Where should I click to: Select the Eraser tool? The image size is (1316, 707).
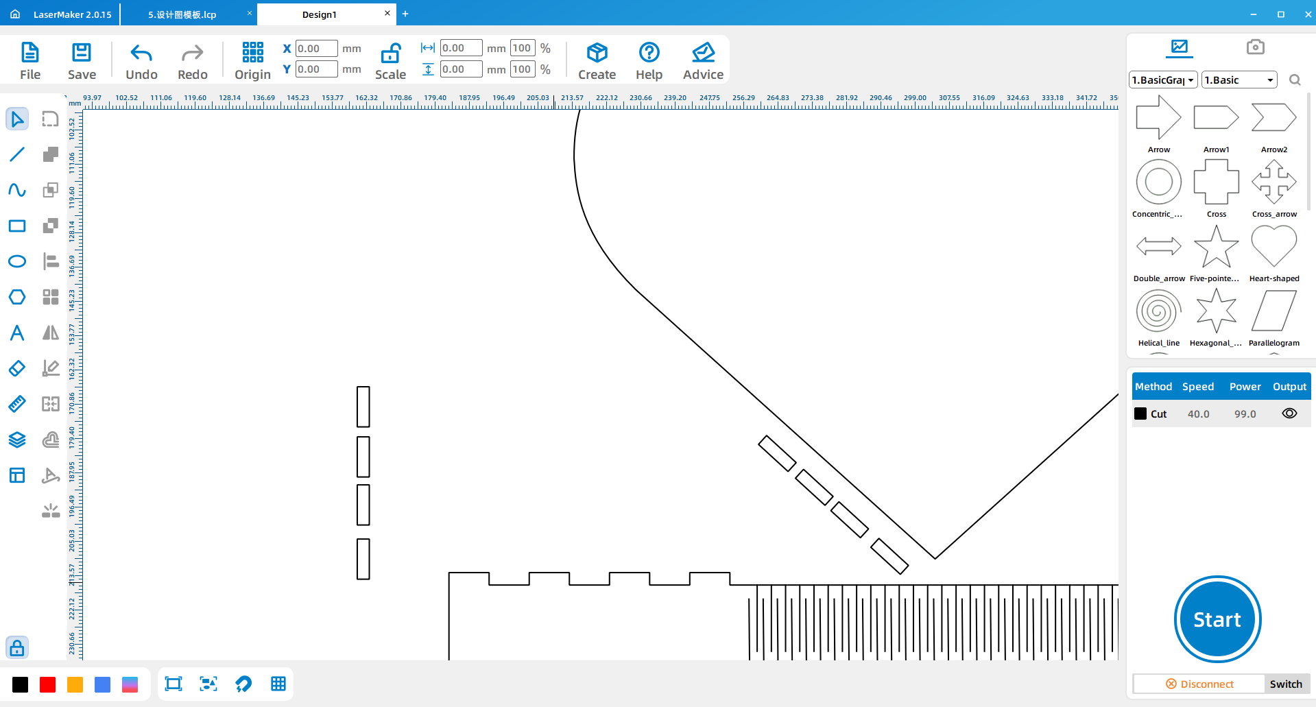coord(17,368)
